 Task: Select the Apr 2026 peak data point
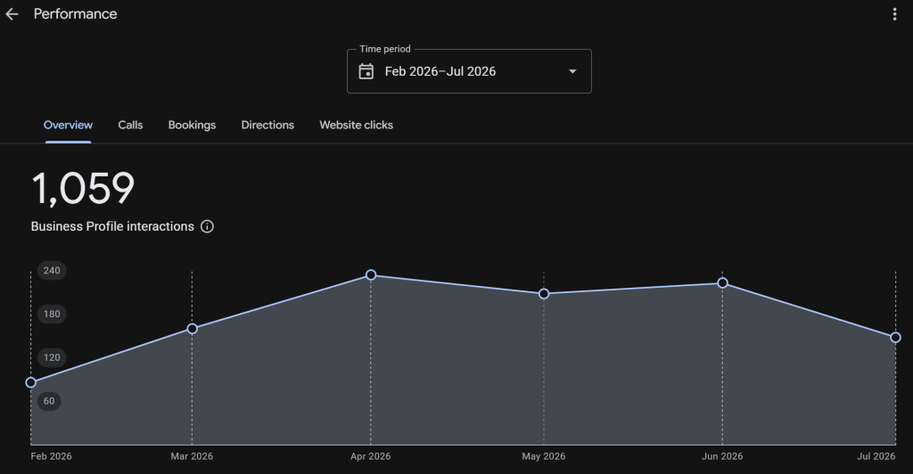pos(371,274)
